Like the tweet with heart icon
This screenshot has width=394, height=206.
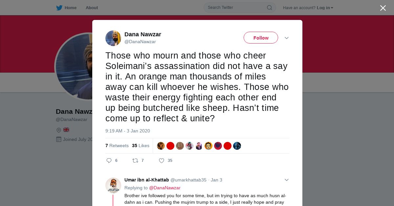162,161
